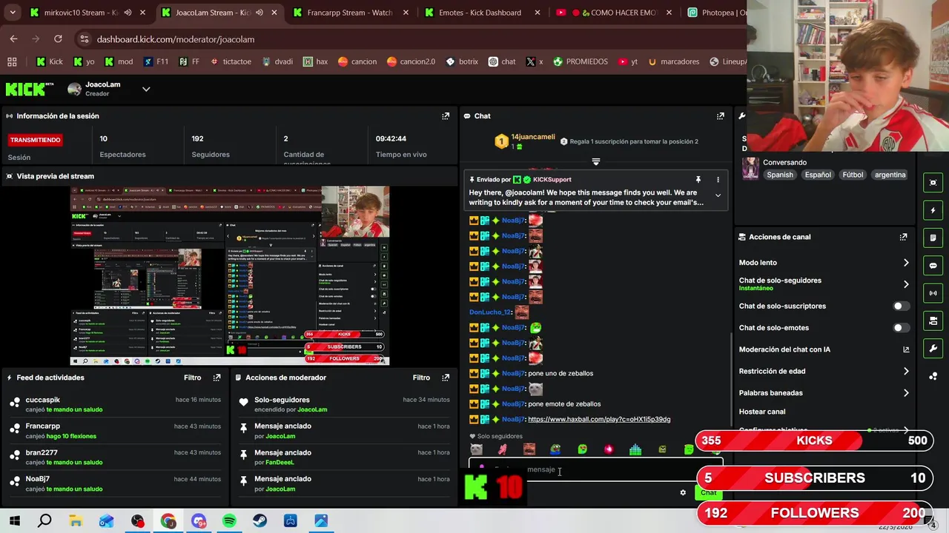The image size is (949, 533).
Task: Pop out the Chat panel
Action: pos(720,116)
